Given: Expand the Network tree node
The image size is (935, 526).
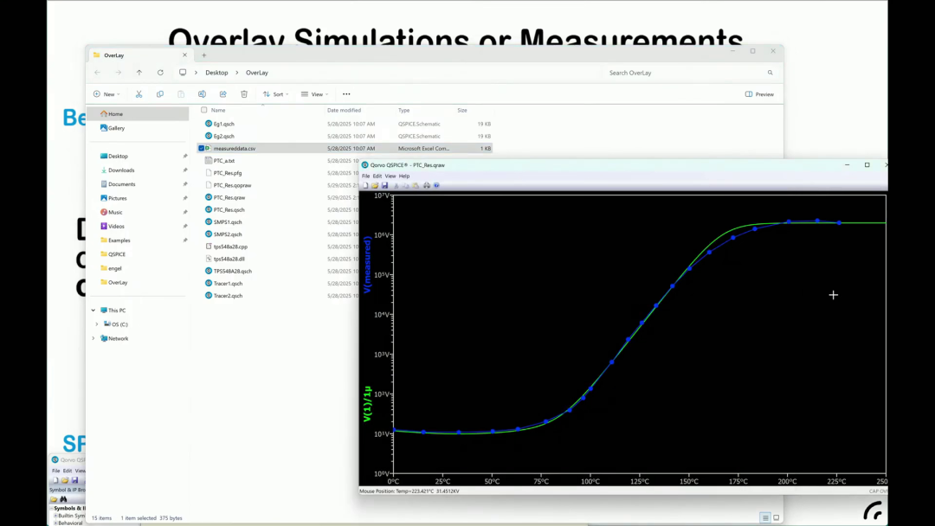Looking at the screenshot, I should pos(93,338).
